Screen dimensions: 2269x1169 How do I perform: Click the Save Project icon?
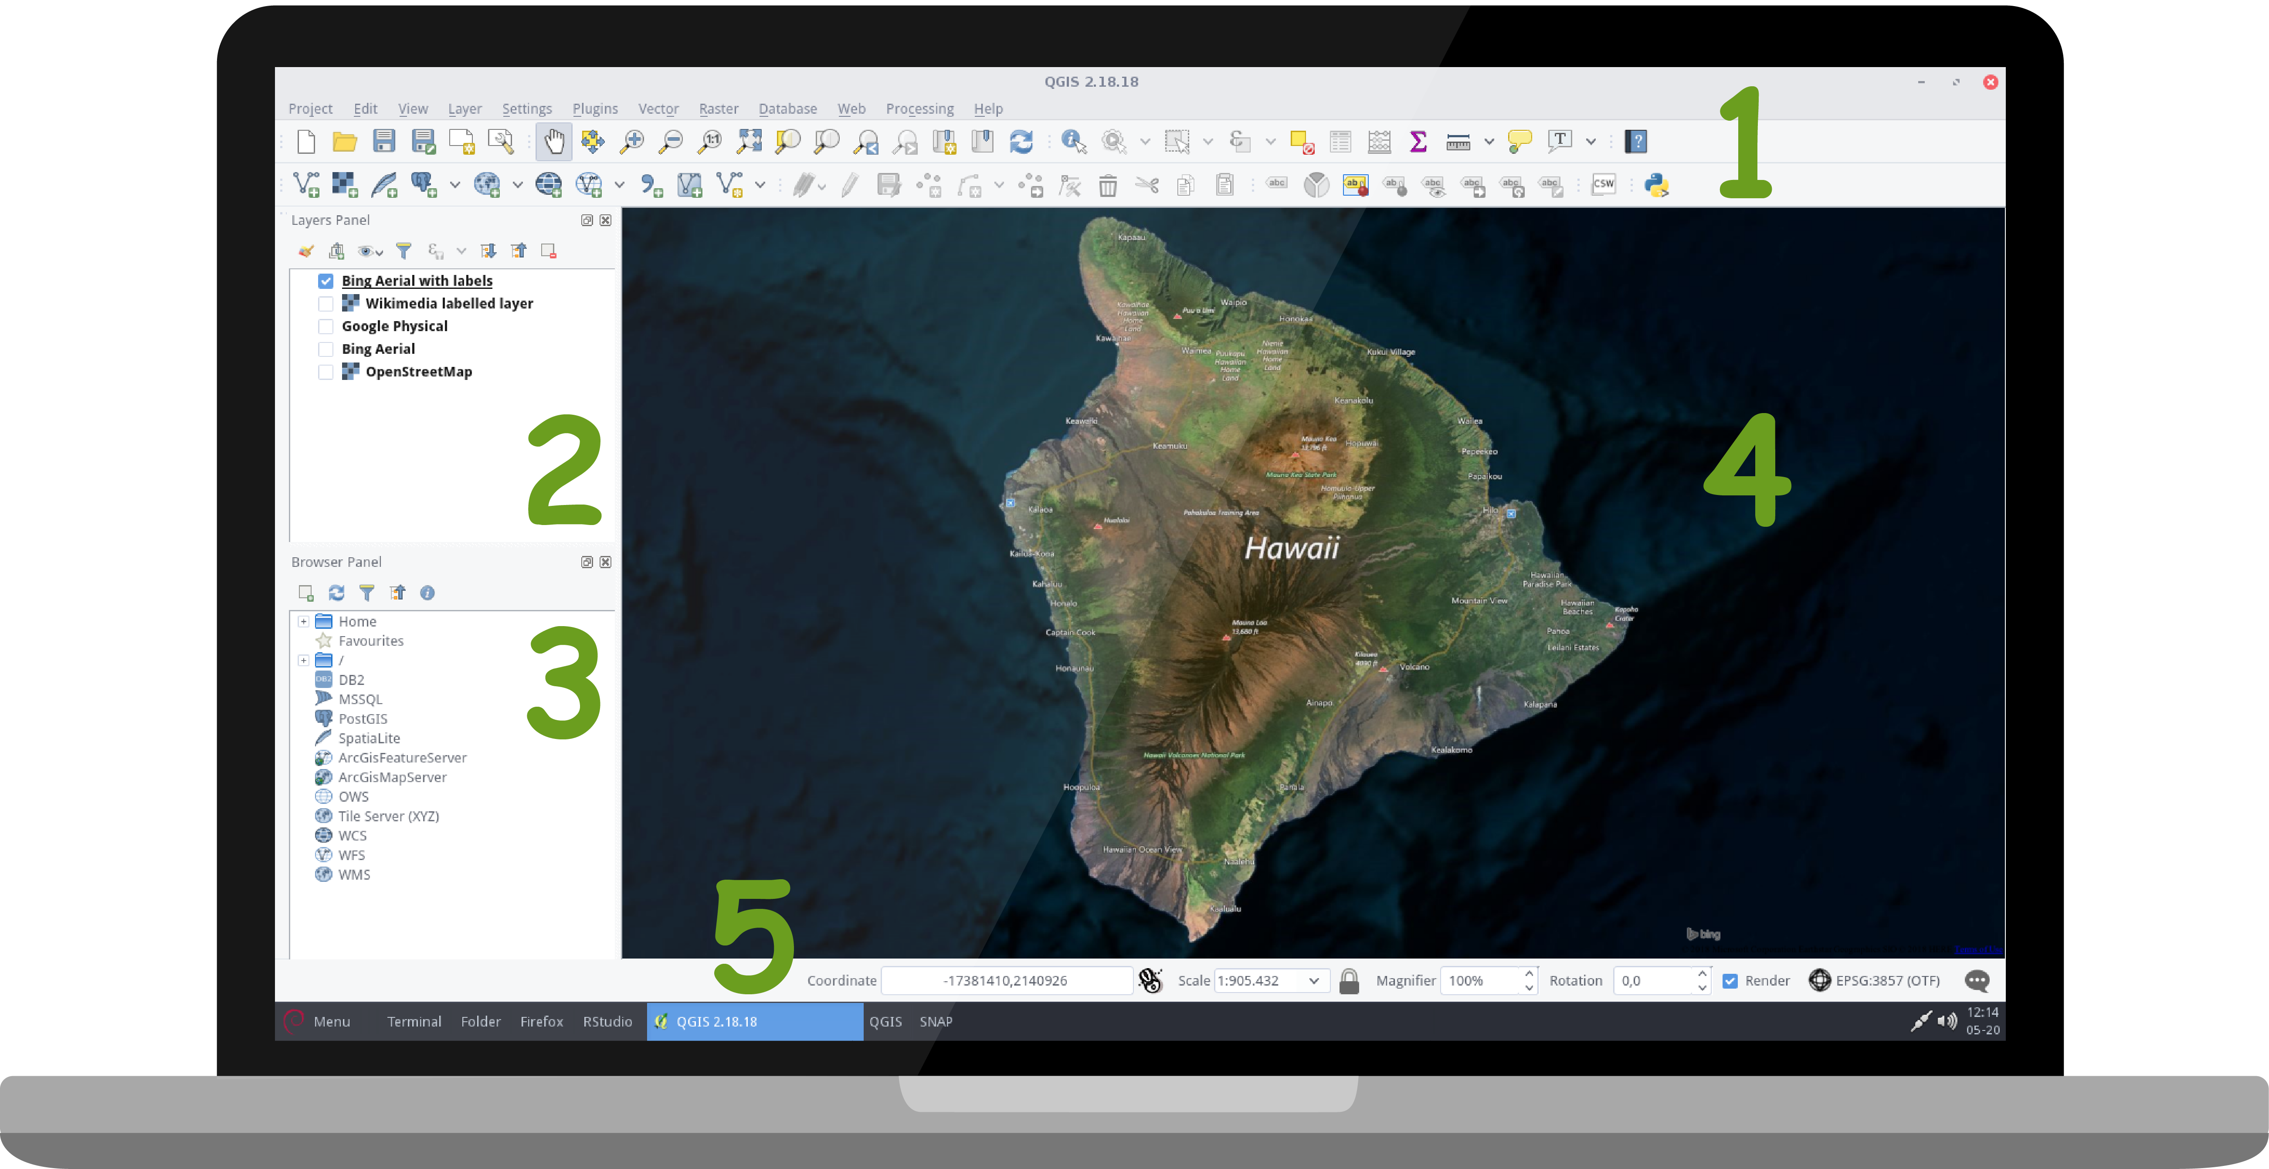pyautogui.click(x=384, y=141)
